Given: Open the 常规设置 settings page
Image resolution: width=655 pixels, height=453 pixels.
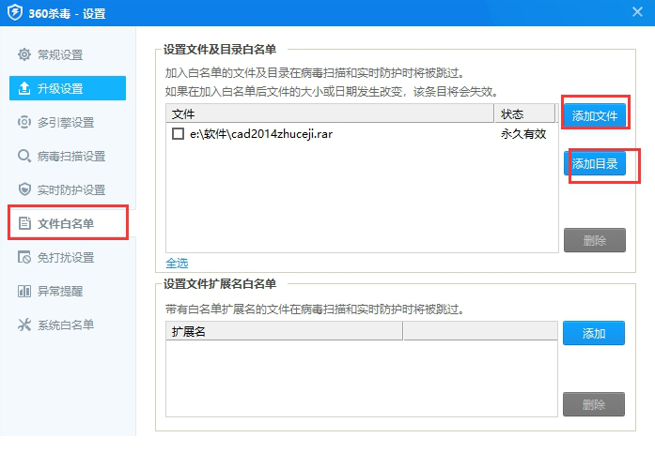Looking at the screenshot, I should (68, 54).
